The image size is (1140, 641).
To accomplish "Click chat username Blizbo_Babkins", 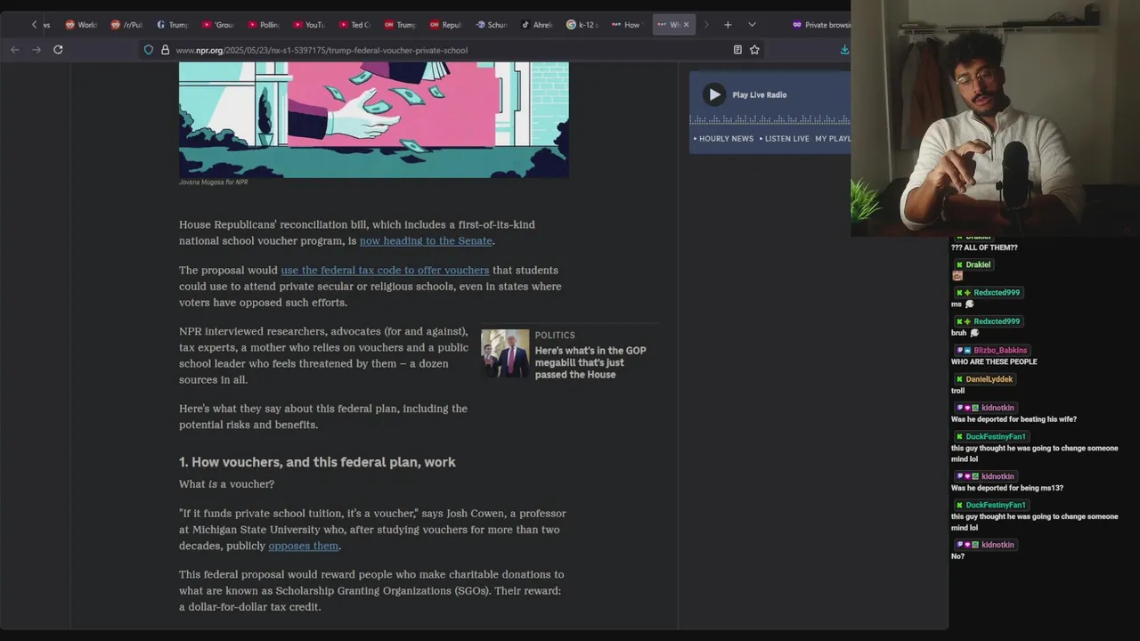I will (x=1000, y=351).
